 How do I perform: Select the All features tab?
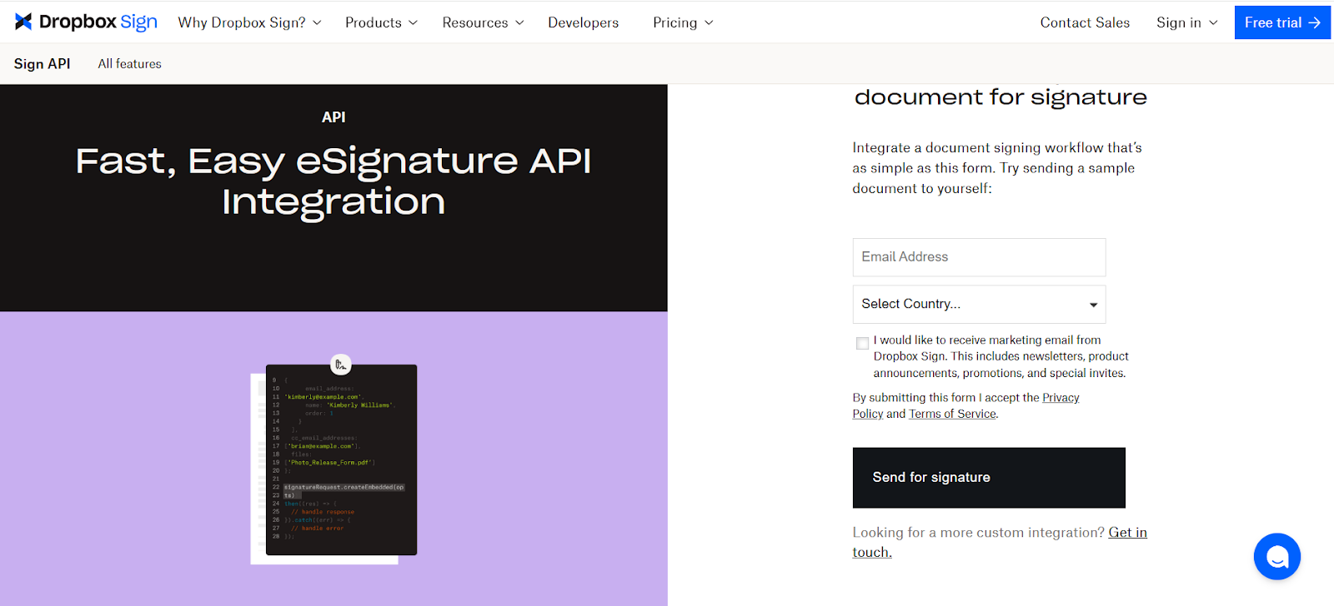pyautogui.click(x=129, y=63)
